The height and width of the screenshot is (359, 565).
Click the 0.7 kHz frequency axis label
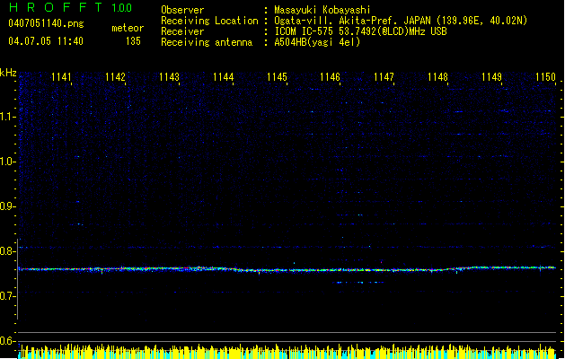coord(7,296)
